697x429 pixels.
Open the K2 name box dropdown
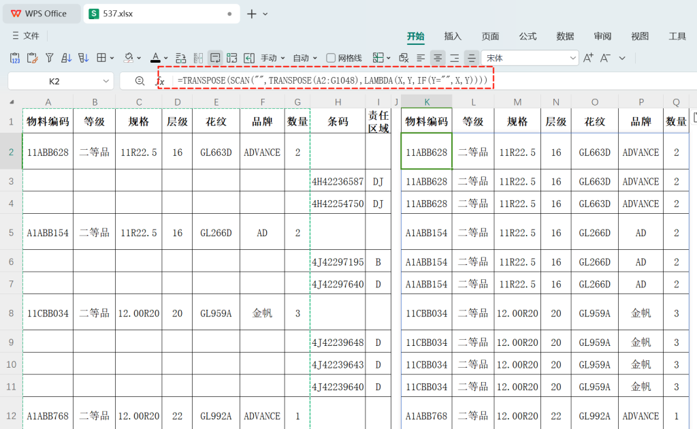tap(106, 81)
